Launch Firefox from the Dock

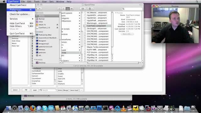[33, 108]
